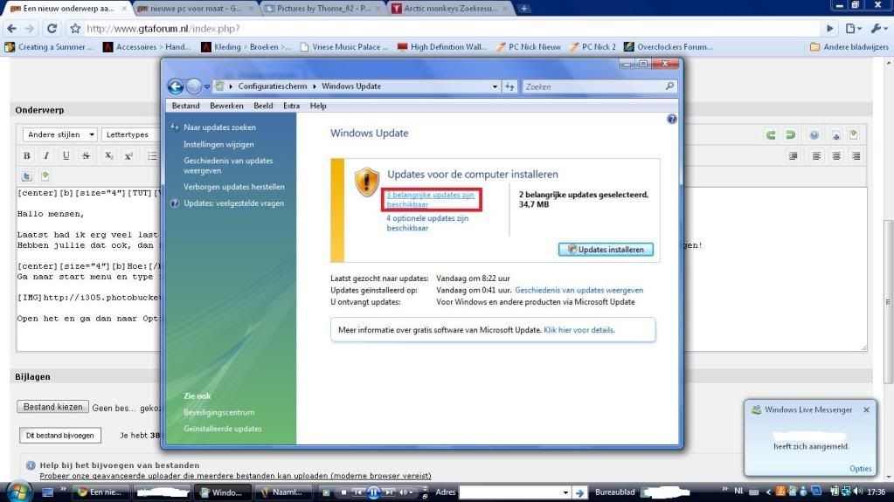Viewport: 894px width, 502px height.
Task: Refresh the Windows Update address bar
Action: point(509,86)
